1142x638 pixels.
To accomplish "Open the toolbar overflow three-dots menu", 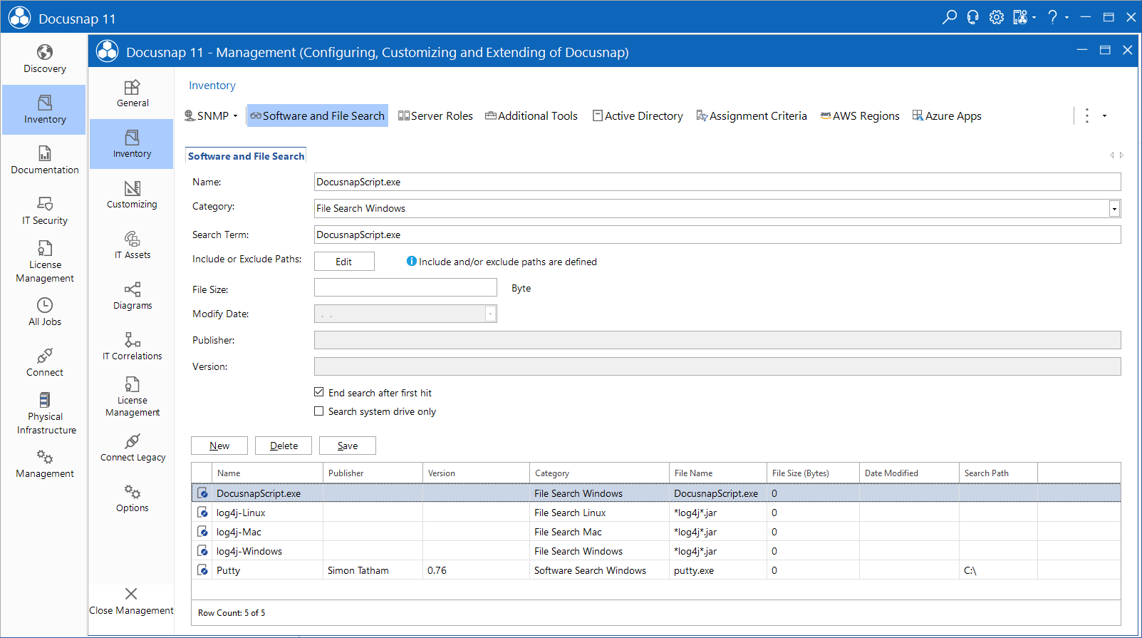I will click(1086, 115).
